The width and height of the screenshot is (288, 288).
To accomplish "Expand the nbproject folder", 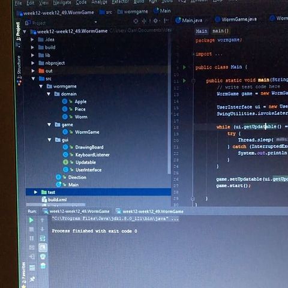I will tap(33, 63).
